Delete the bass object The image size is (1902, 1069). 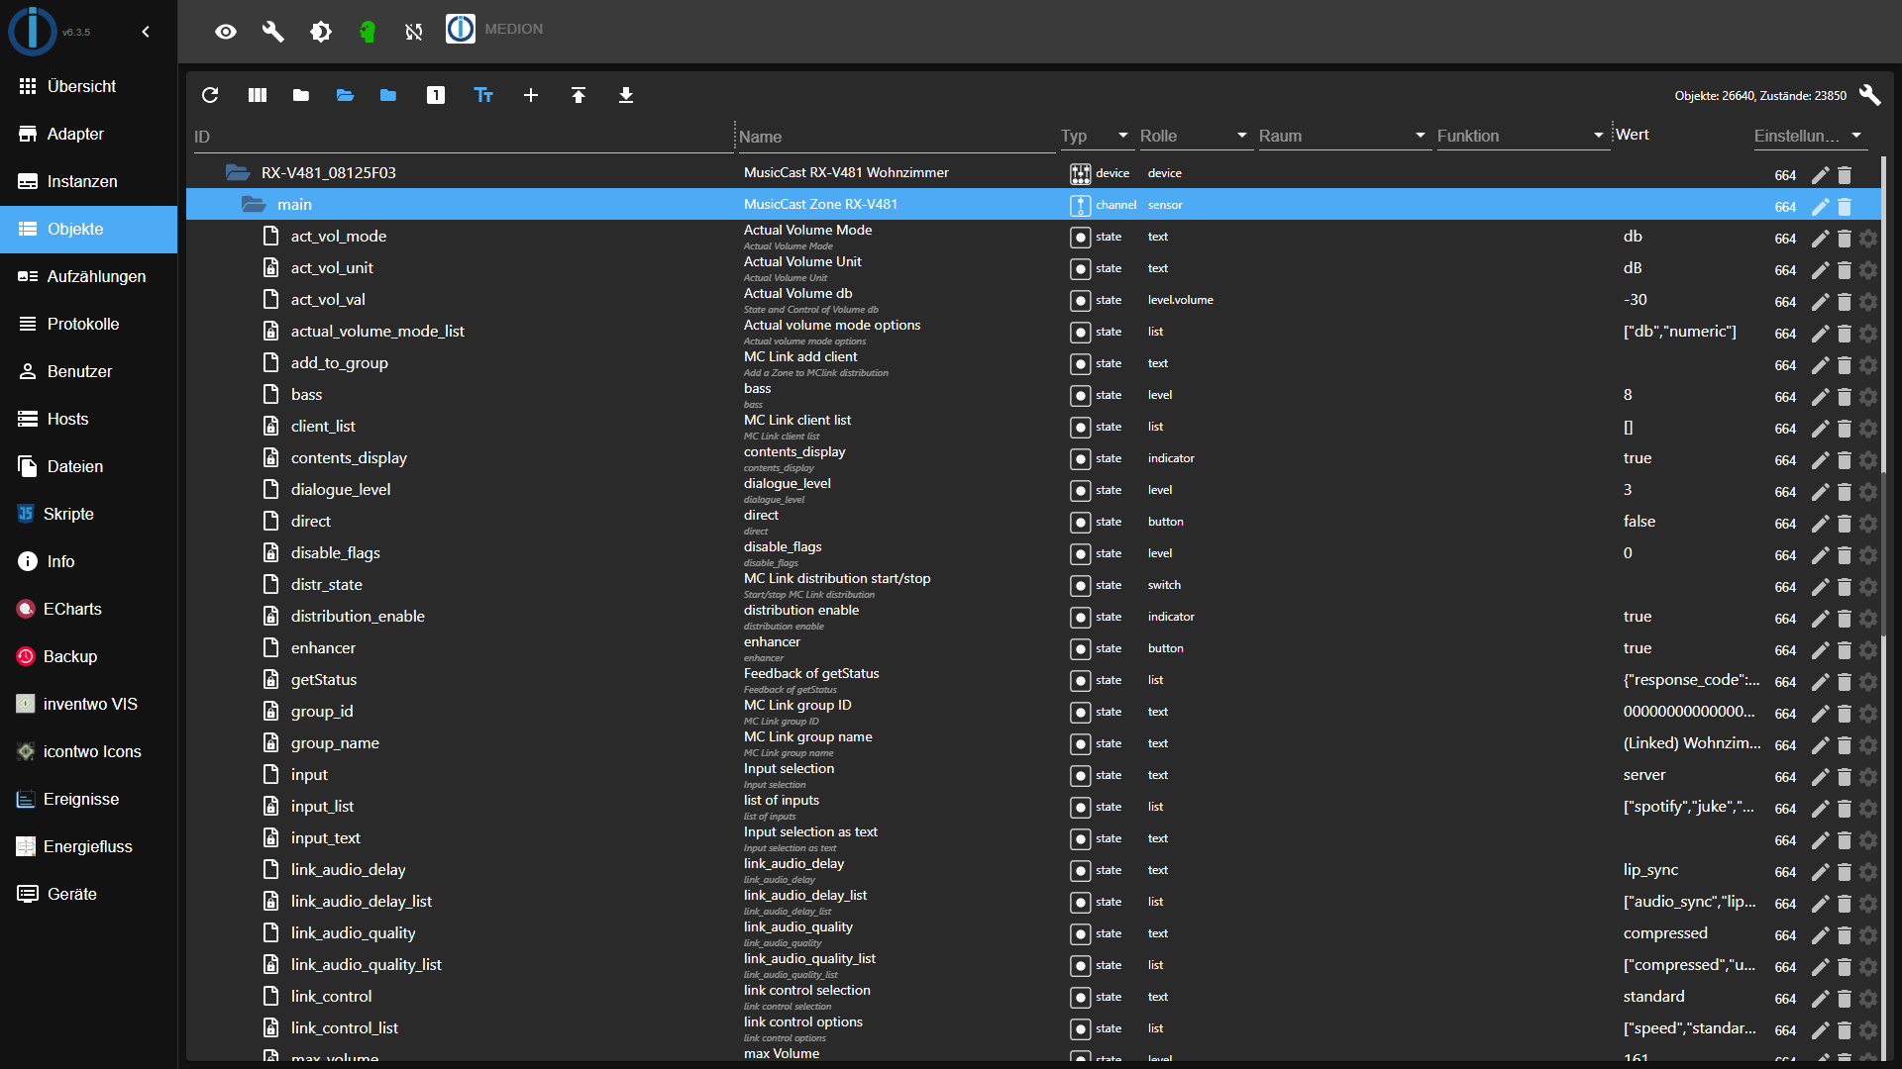[x=1845, y=397]
